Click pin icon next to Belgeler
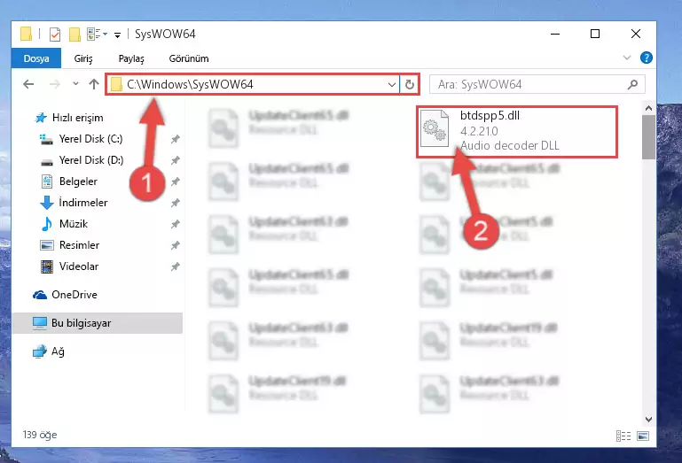Viewport: 682px width, 463px height. 175,182
